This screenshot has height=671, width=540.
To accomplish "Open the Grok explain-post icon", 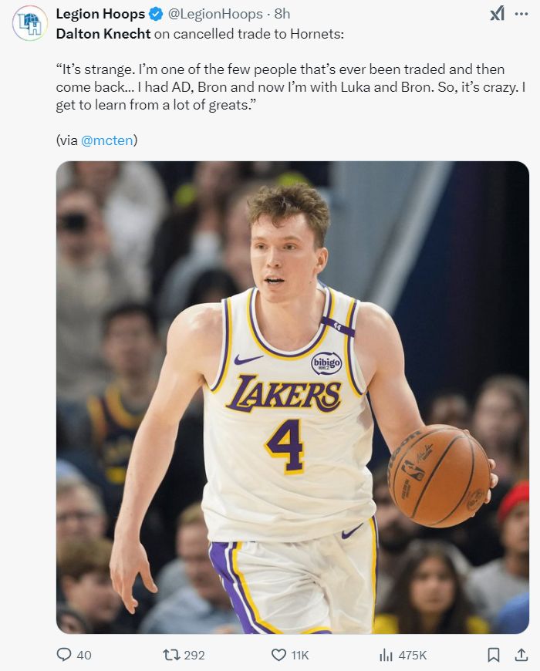I will pyautogui.click(x=498, y=14).
